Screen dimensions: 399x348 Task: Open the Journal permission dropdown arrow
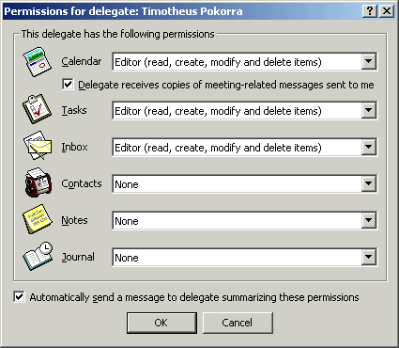tap(369, 257)
